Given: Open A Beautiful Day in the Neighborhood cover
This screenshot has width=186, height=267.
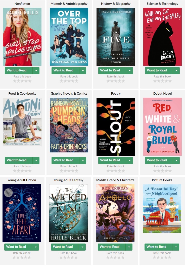Looking at the screenshot, I should coord(162,209).
